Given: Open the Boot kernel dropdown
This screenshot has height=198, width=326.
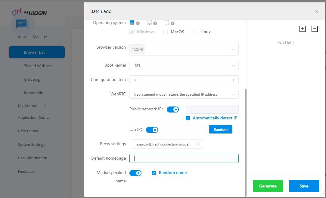Looking at the screenshot, I should [x=184, y=65].
